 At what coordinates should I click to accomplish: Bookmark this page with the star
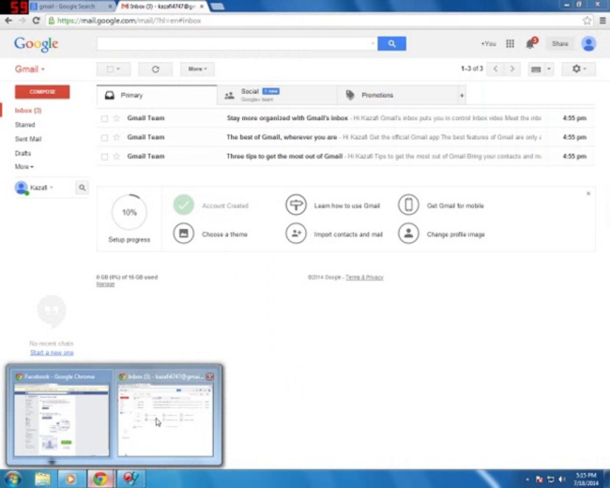tap(587, 20)
